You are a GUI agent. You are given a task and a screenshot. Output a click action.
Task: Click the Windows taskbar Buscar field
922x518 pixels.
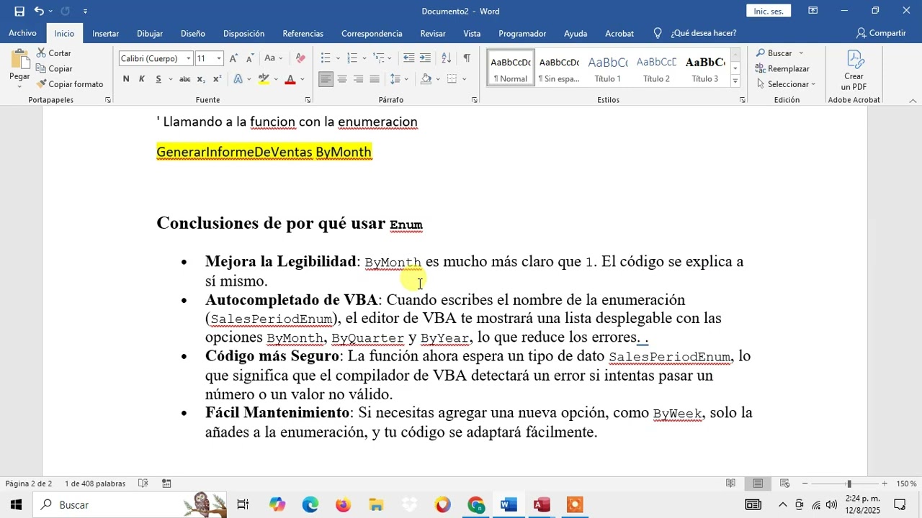point(130,505)
